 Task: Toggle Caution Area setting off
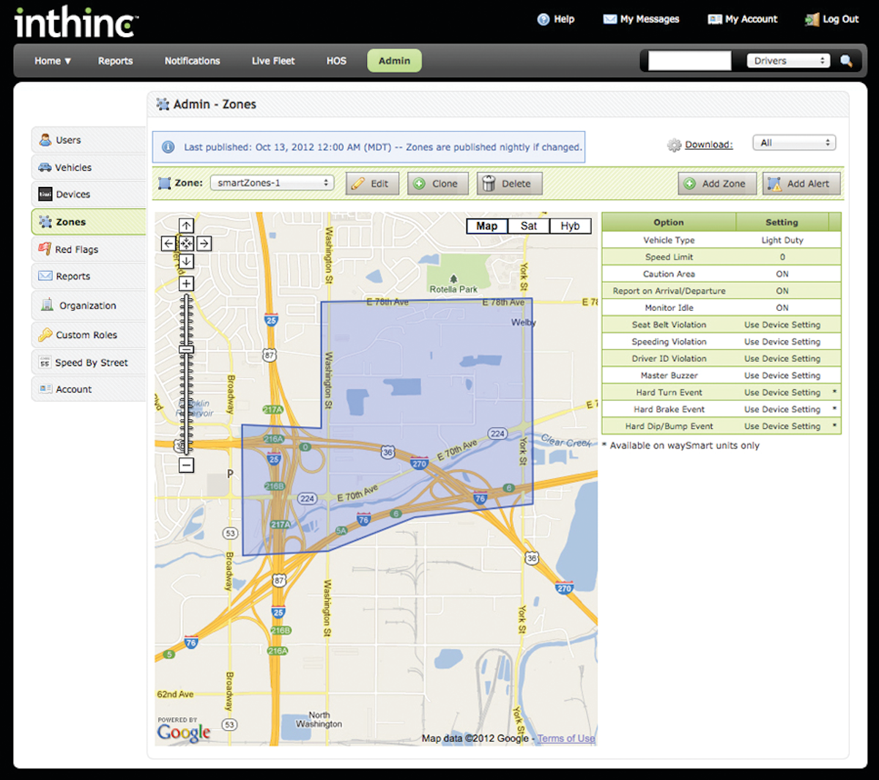click(781, 273)
